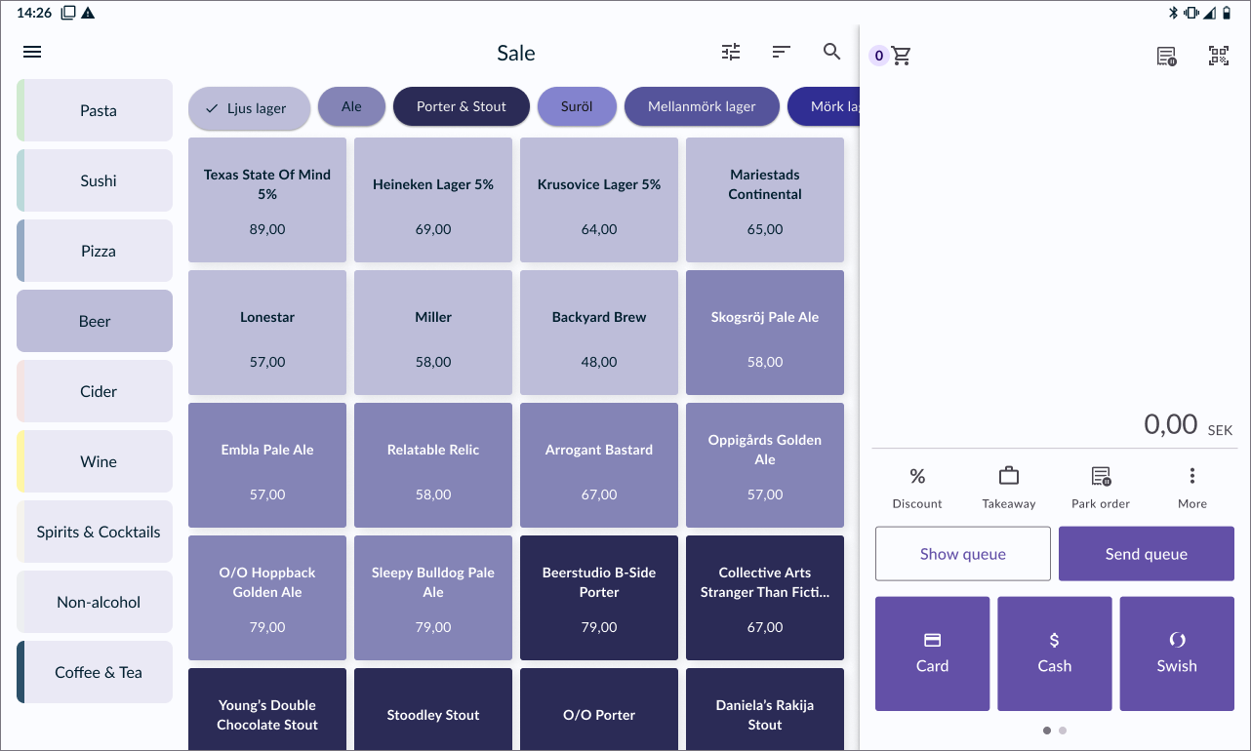Viewport: 1251px width, 751px height.
Task: Select the Non-alcohol category
Action: [x=95, y=602]
